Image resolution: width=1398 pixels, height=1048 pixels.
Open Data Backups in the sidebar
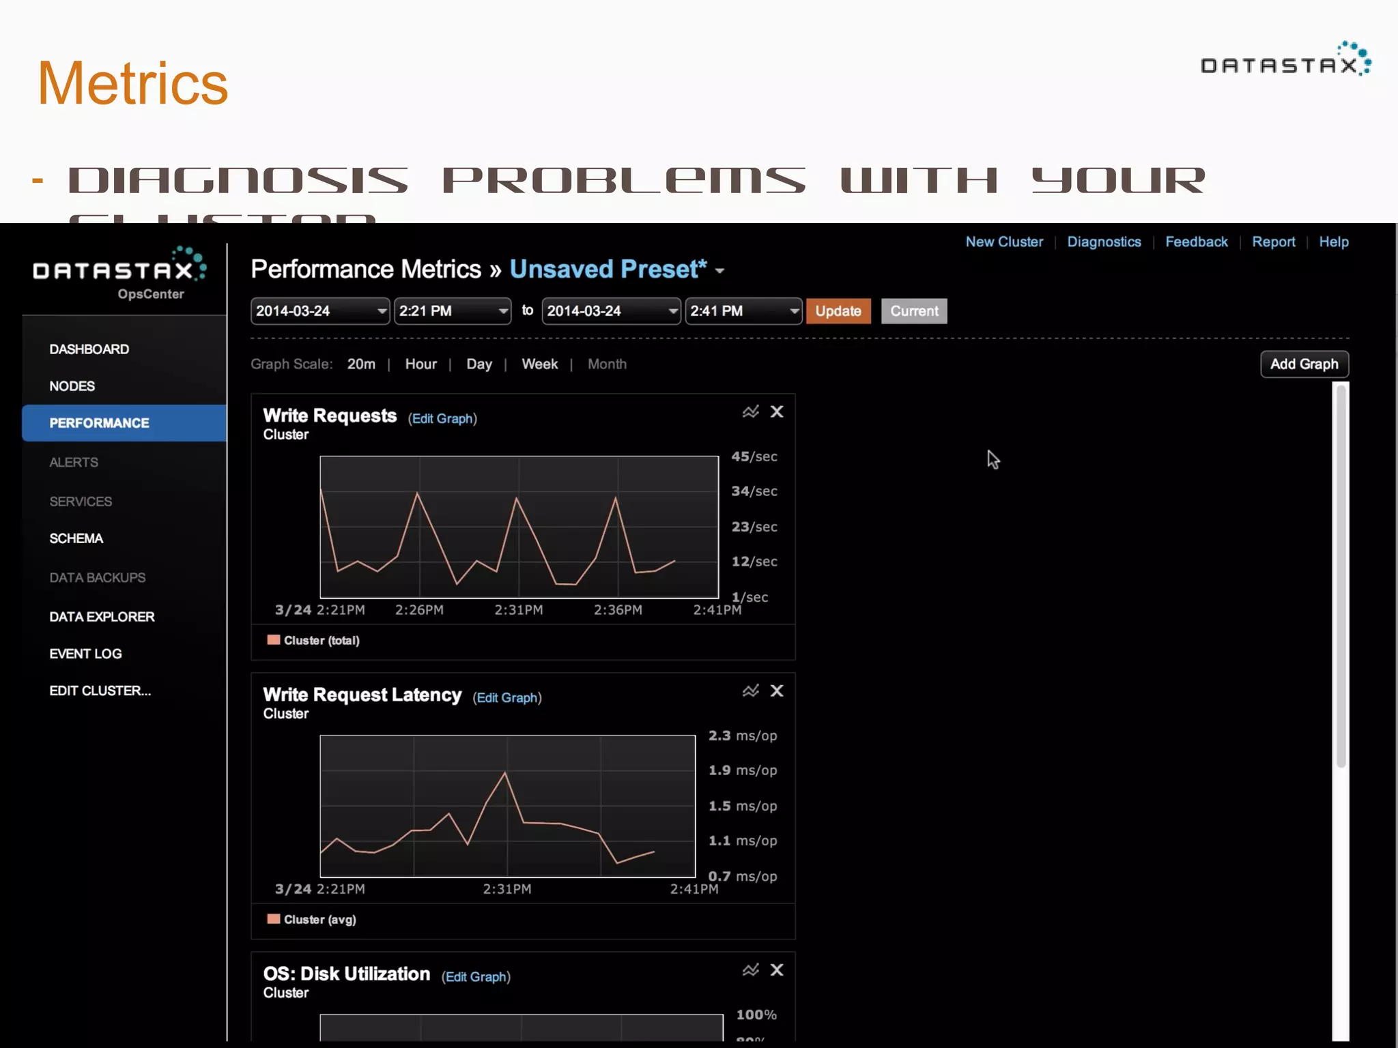click(x=97, y=578)
